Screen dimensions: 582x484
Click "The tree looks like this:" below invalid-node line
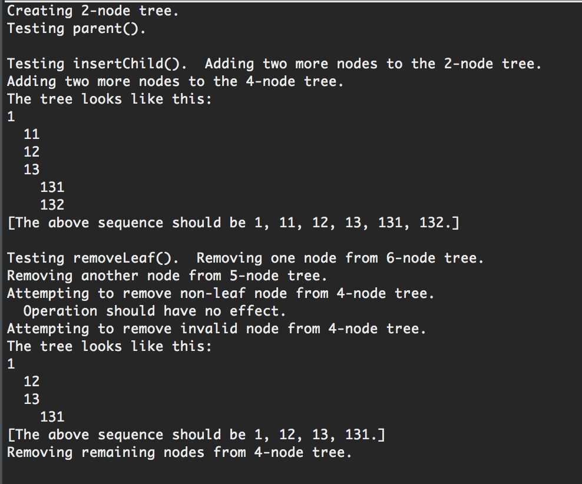tap(109, 346)
